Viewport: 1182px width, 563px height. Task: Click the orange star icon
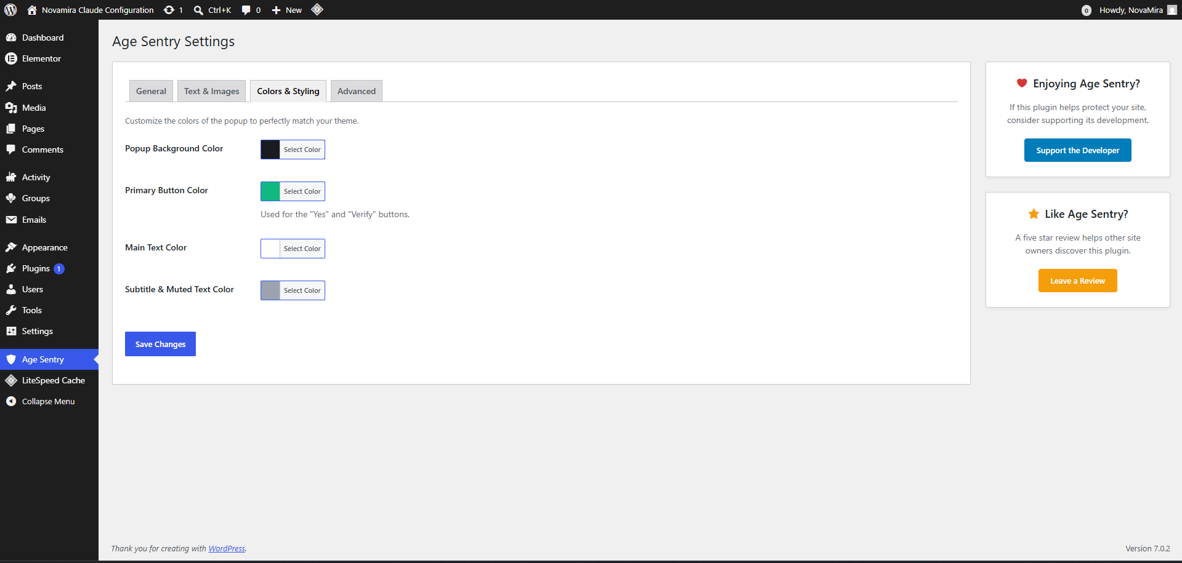pos(1034,214)
